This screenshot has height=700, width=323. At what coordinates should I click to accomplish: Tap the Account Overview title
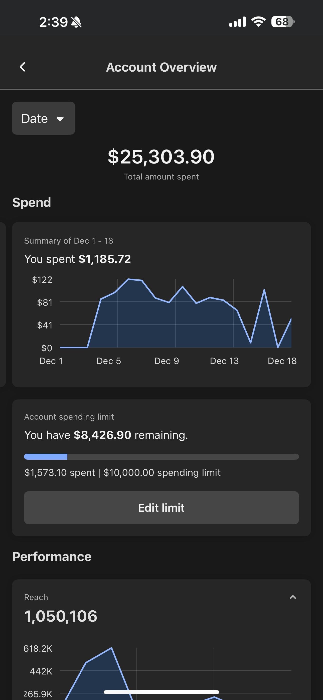point(161,67)
